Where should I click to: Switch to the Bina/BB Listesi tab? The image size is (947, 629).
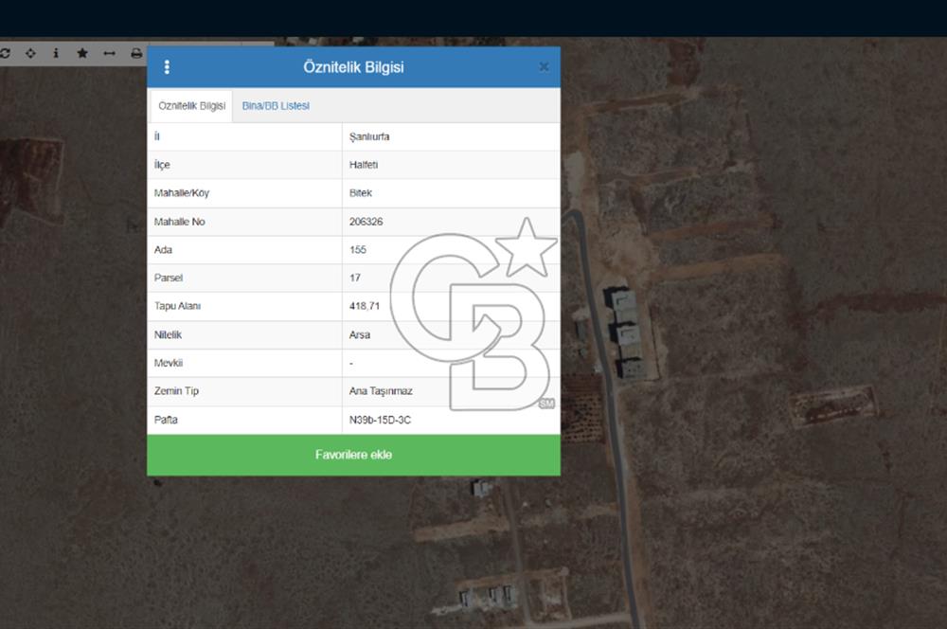(276, 106)
